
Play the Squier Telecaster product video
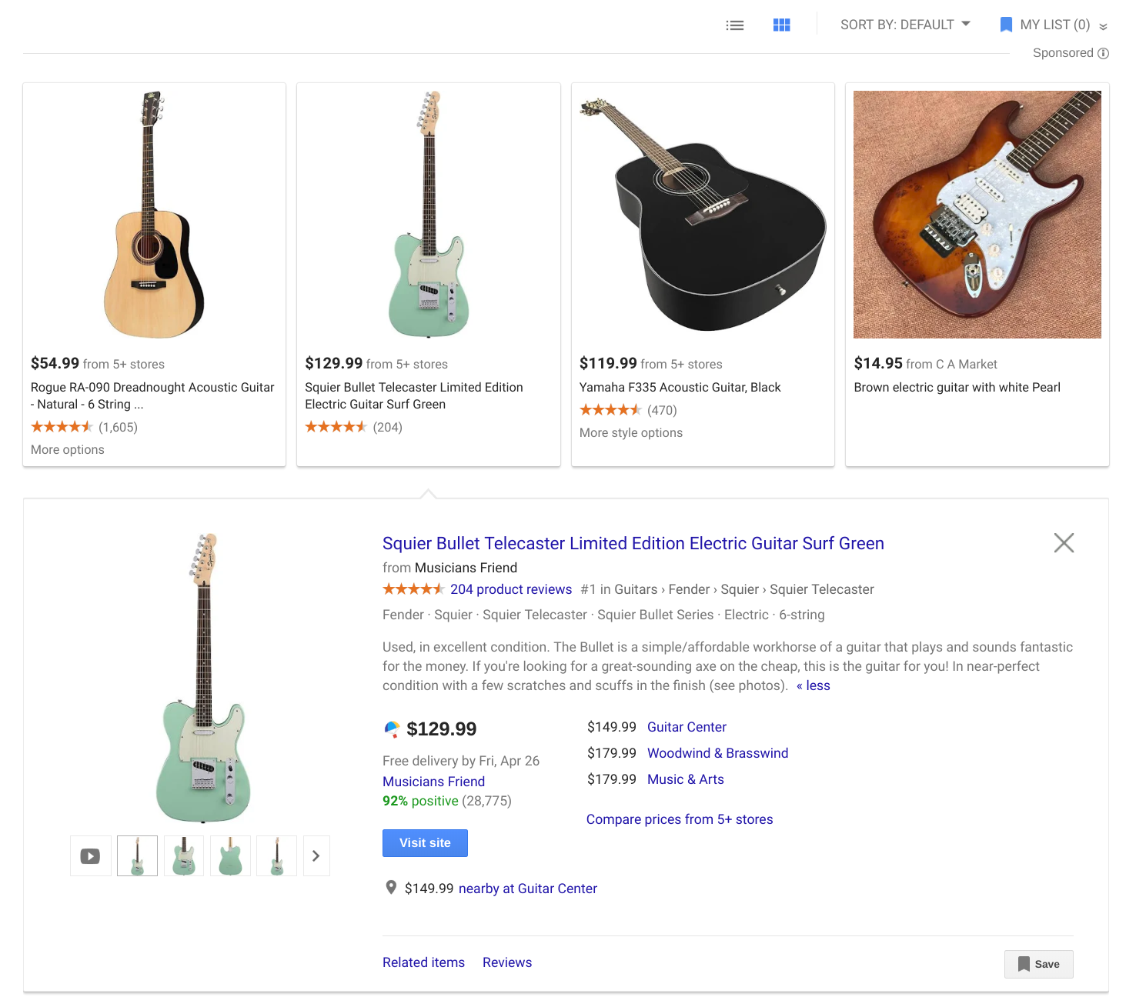click(x=90, y=855)
